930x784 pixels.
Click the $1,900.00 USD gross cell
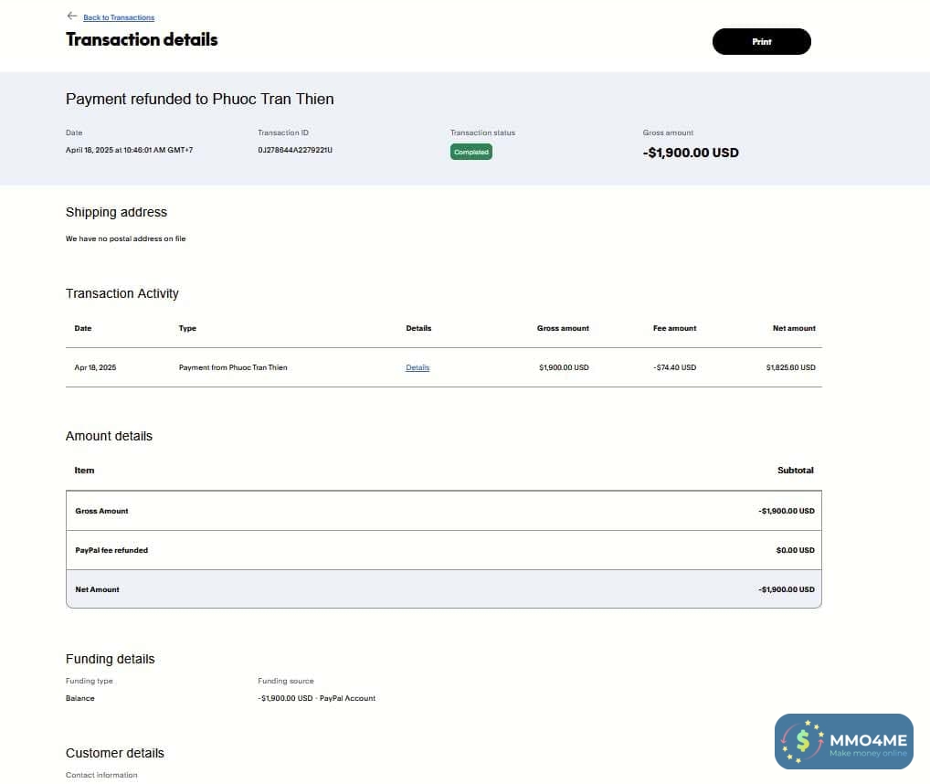tap(564, 367)
